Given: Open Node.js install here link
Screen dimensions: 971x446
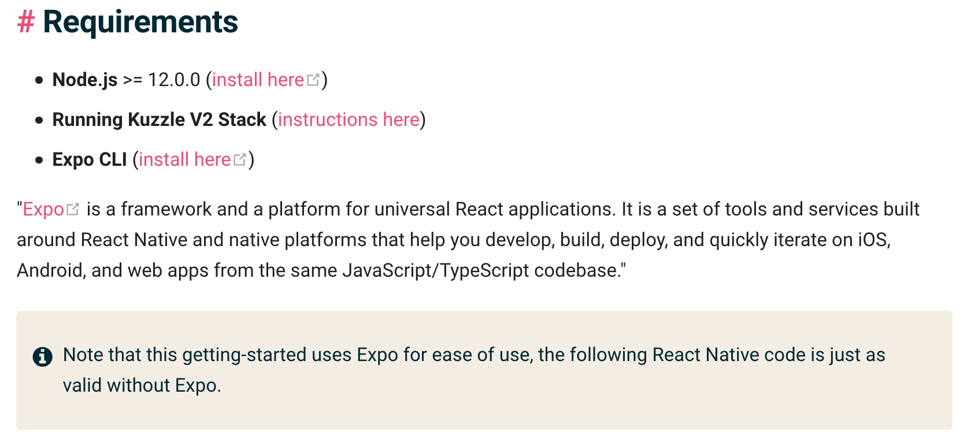Looking at the screenshot, I should click(x=258, y=80).
